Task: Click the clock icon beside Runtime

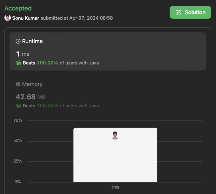Action: 18,41
